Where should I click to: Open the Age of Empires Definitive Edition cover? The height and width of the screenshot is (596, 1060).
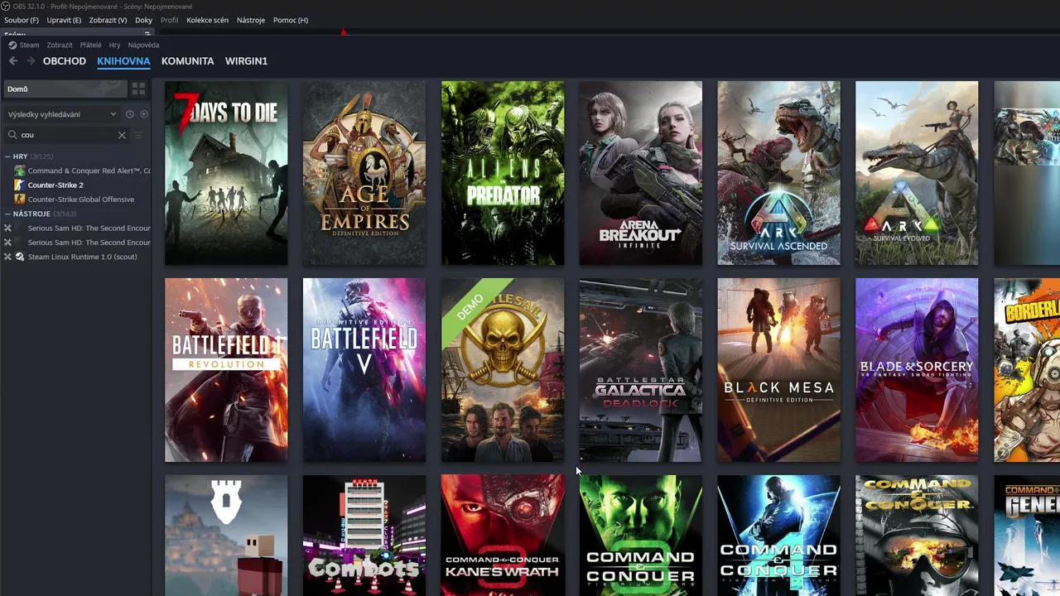[364, 173]
